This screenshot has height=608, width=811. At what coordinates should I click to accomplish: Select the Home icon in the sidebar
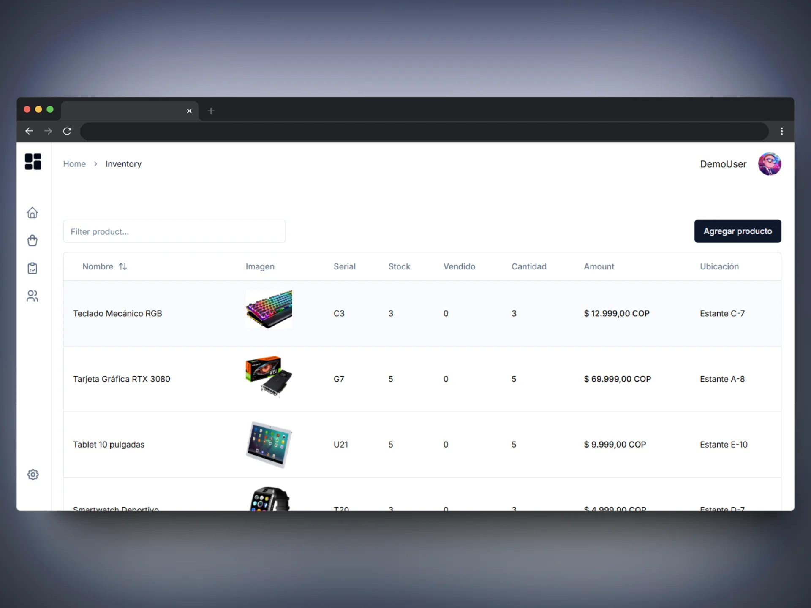pyautogui.click(x=33, y=213)
